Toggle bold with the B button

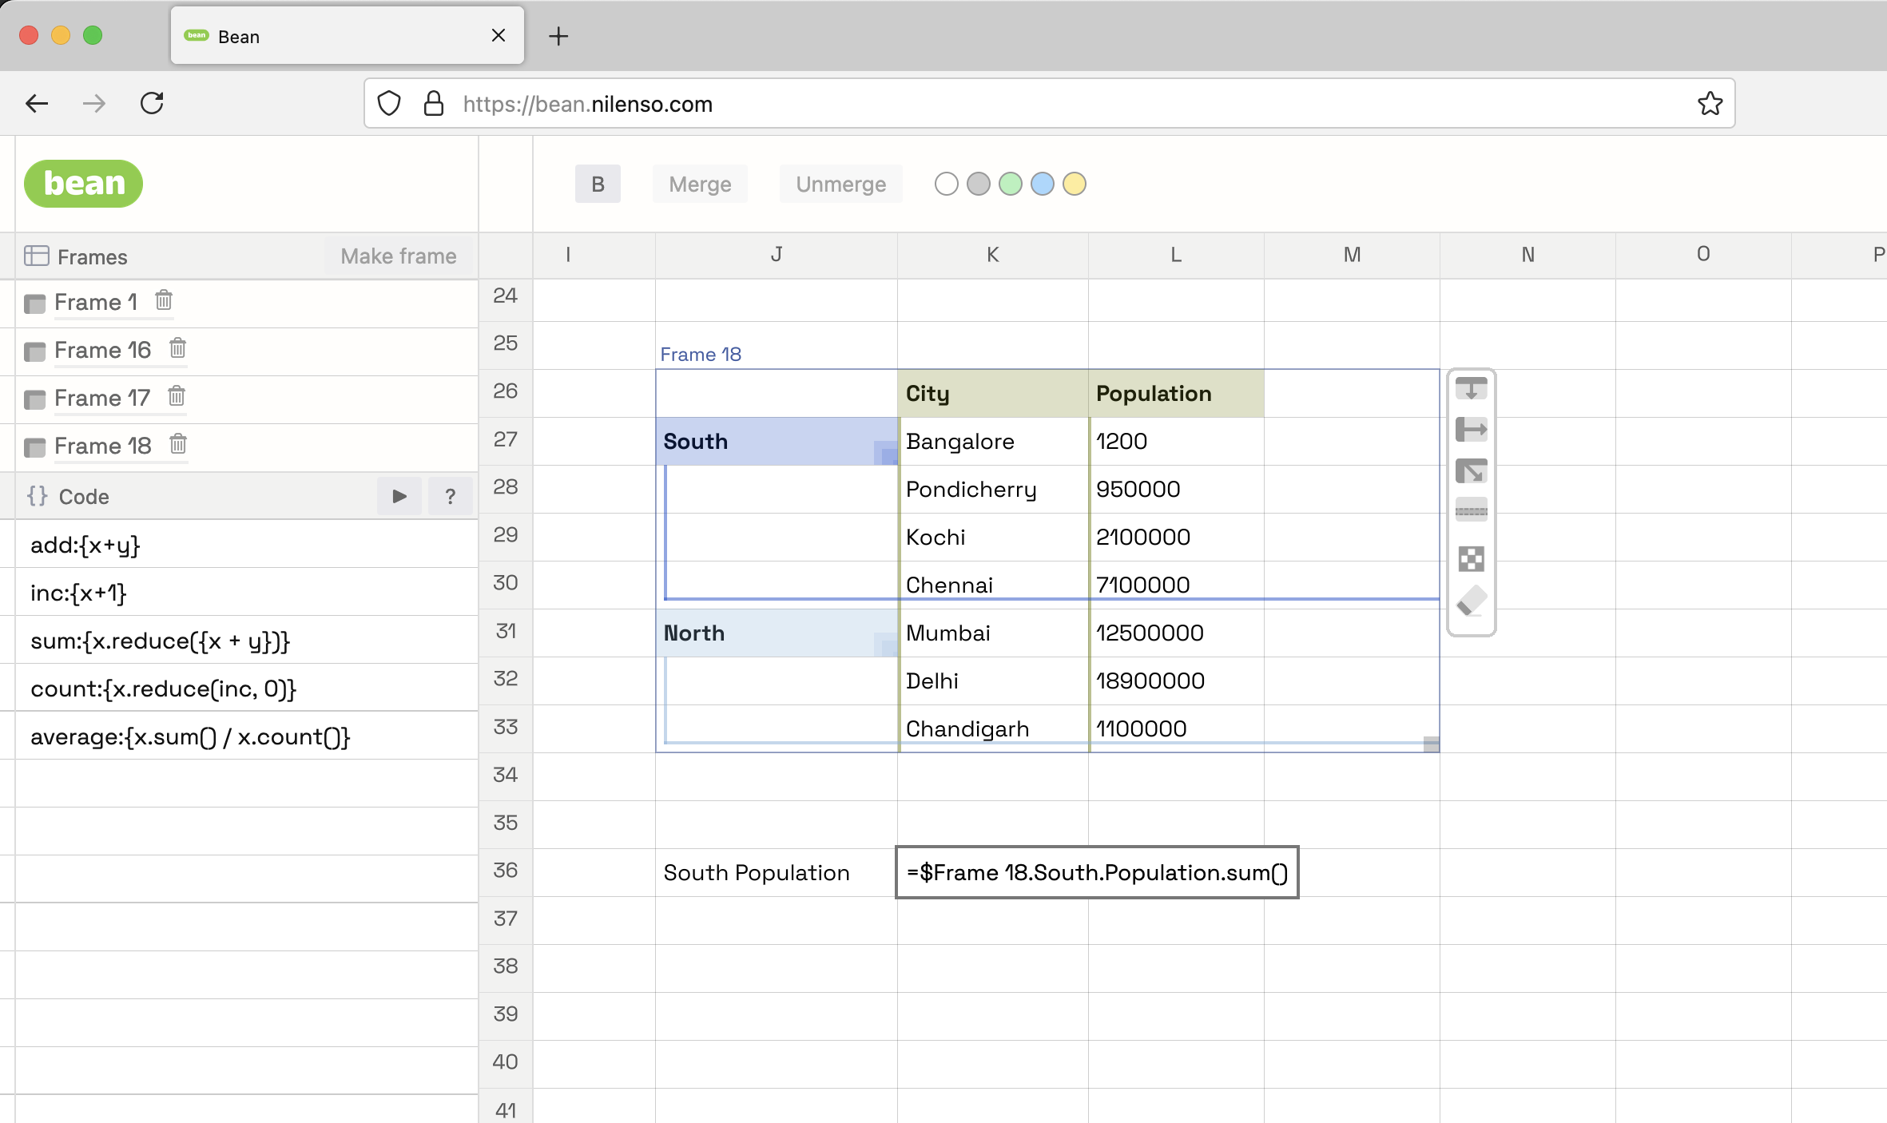598,184
